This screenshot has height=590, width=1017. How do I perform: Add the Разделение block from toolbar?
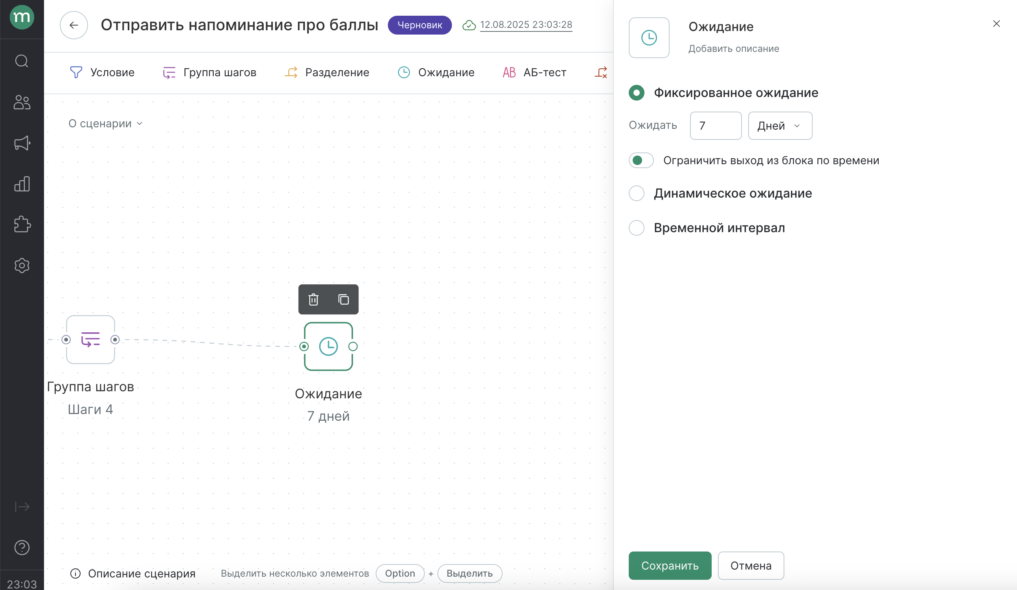pyautogui.click(x=327, y=73)
